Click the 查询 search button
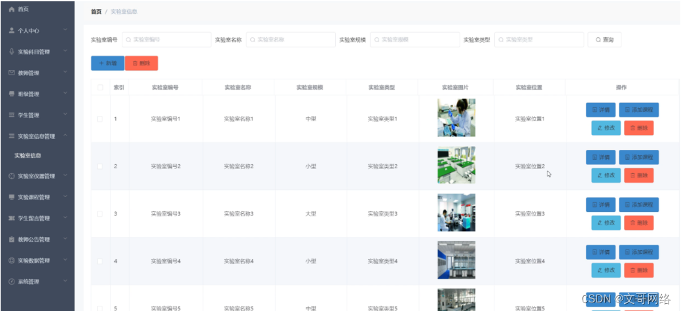681x311 pixels. coord(604,39)
